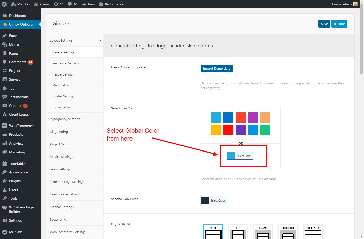
Task: Select the WIDE page layout option
Action: coord(213,232)
